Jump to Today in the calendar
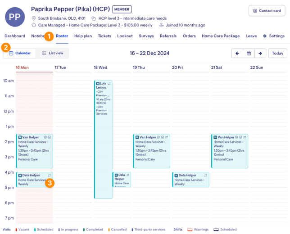The width and height of the screenshot is (290, 234). (x=277, y=54)
